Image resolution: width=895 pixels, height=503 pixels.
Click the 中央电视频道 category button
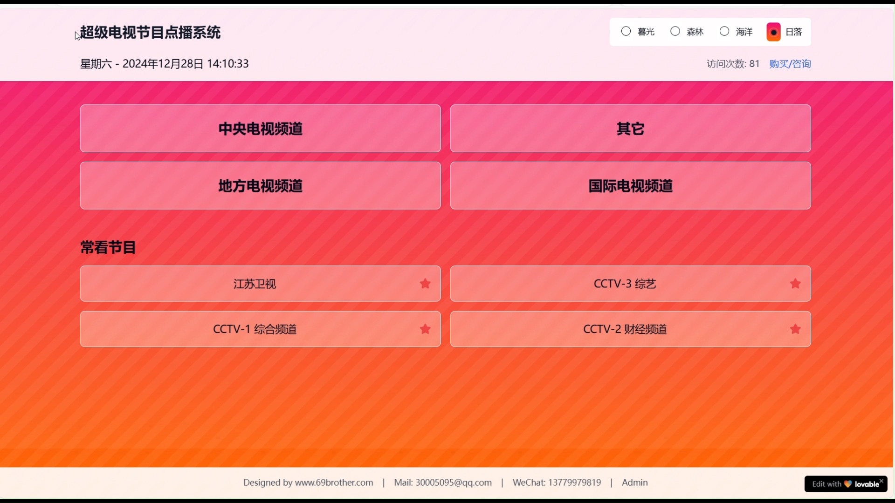[261, 129]
